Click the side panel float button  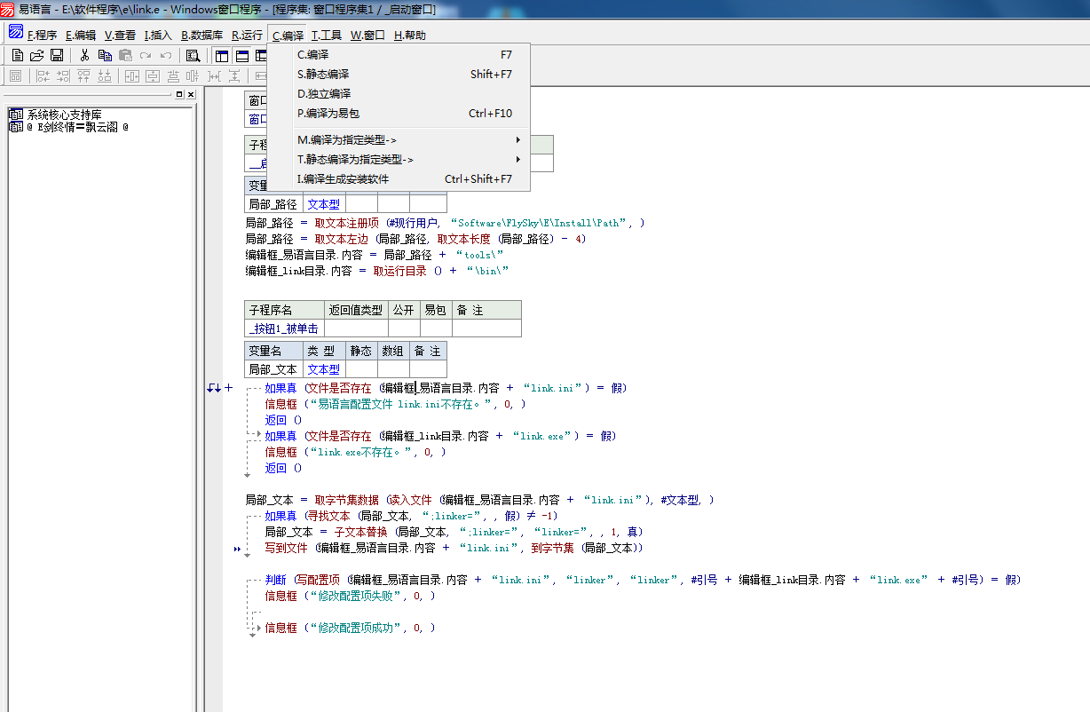178,94
